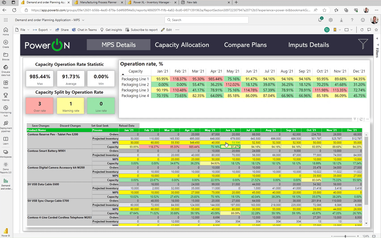
Task: Click the download icon in header
Action: point(341,20)
